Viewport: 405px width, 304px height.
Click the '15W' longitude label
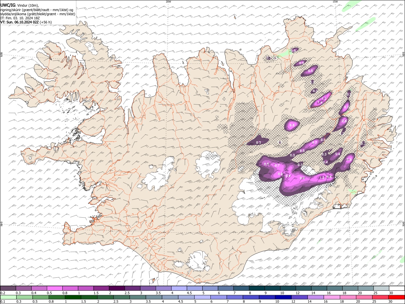pyautogui.click(x=335, y=2)
